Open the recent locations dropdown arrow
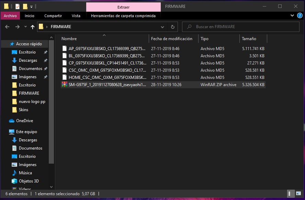The width and height of the screenshot is (305, 200). (25, 27)
